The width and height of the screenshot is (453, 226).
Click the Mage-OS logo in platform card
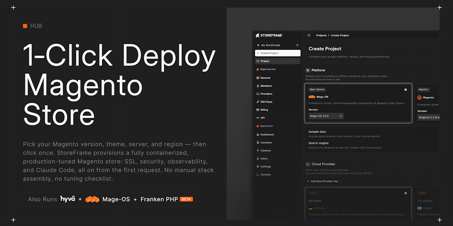312,97
